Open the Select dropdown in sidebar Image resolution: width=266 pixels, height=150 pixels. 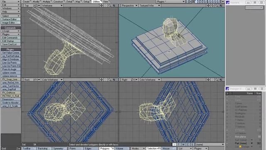pyautogui.click(x=10, y=16)
